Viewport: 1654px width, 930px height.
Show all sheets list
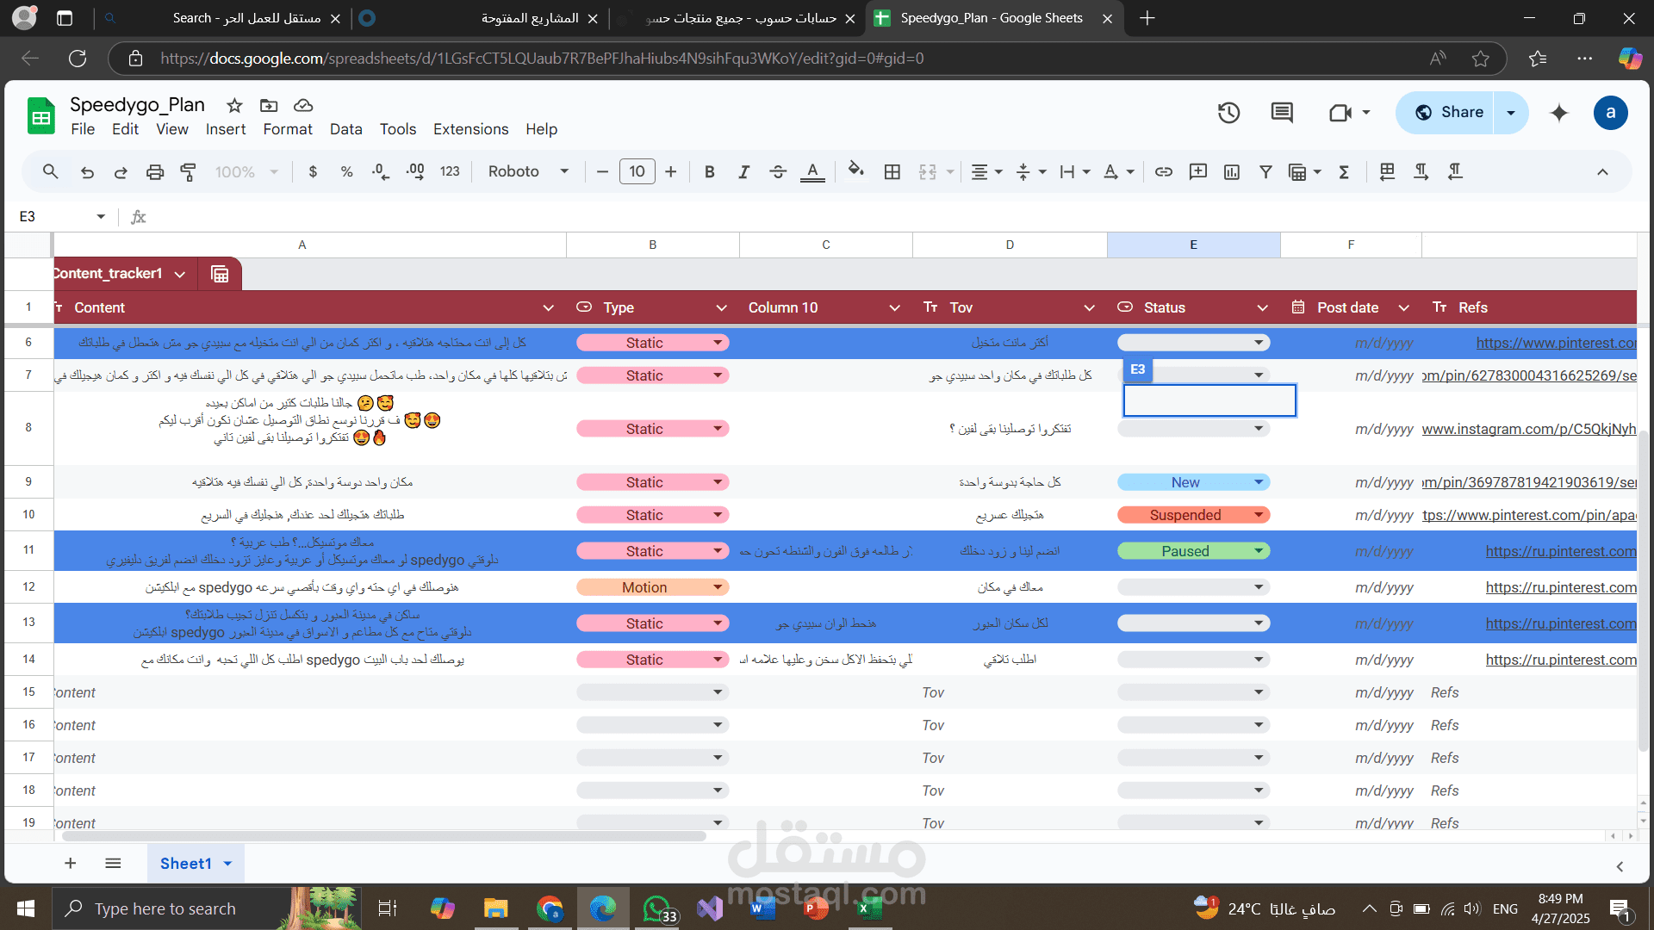[x=113, y=864]
